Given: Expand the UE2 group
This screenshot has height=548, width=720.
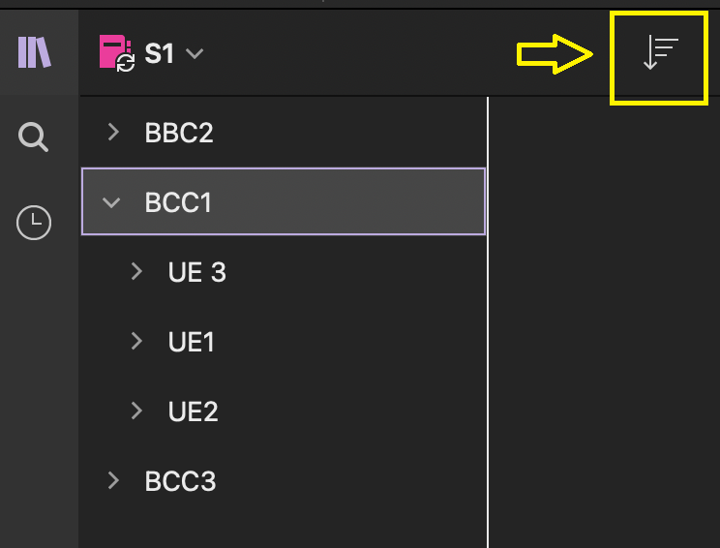Looking at the screenshot, I should click(136, 411).
